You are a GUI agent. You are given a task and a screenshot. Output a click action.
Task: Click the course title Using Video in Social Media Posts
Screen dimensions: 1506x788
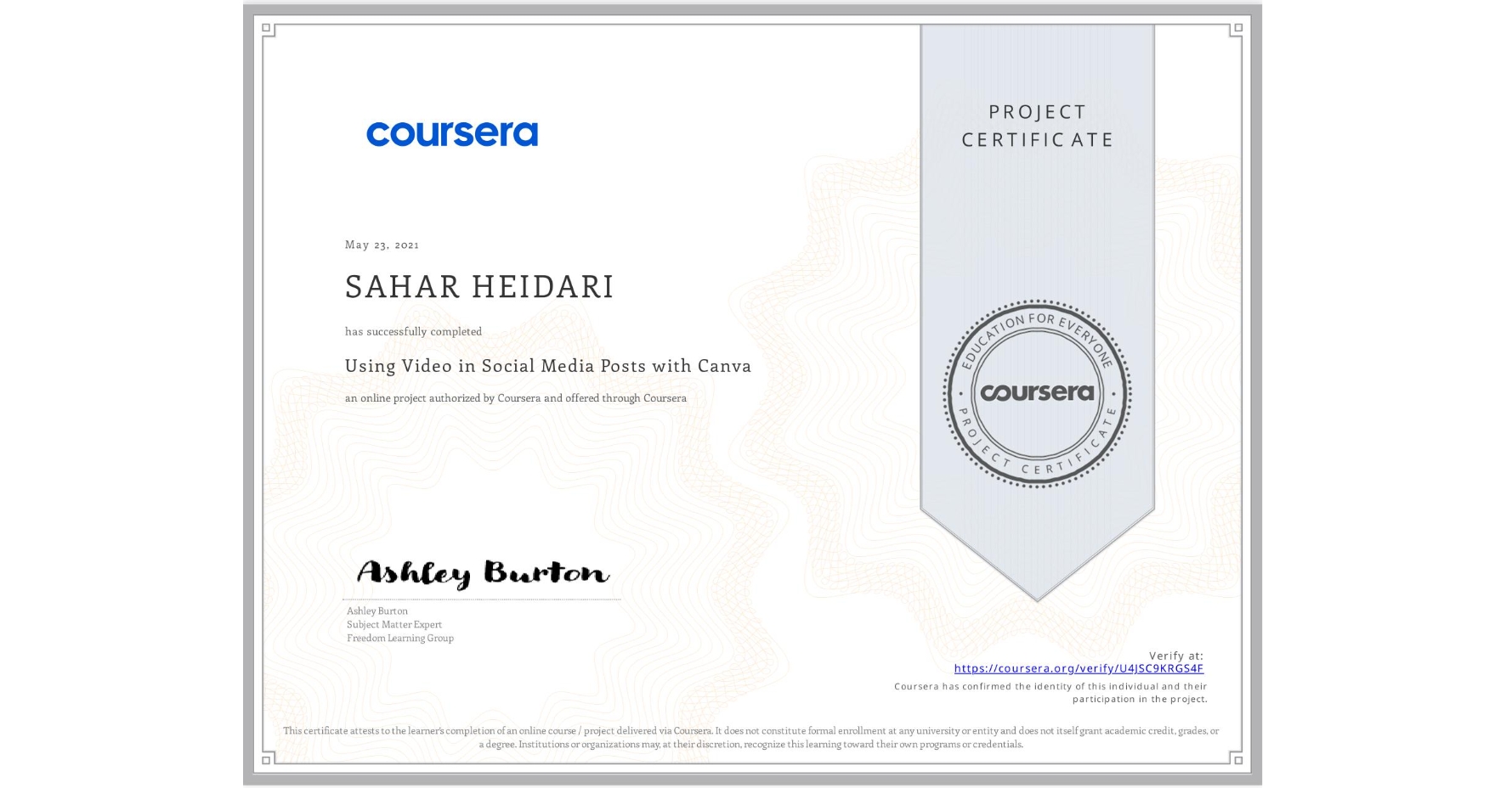[x=548, y=366]
